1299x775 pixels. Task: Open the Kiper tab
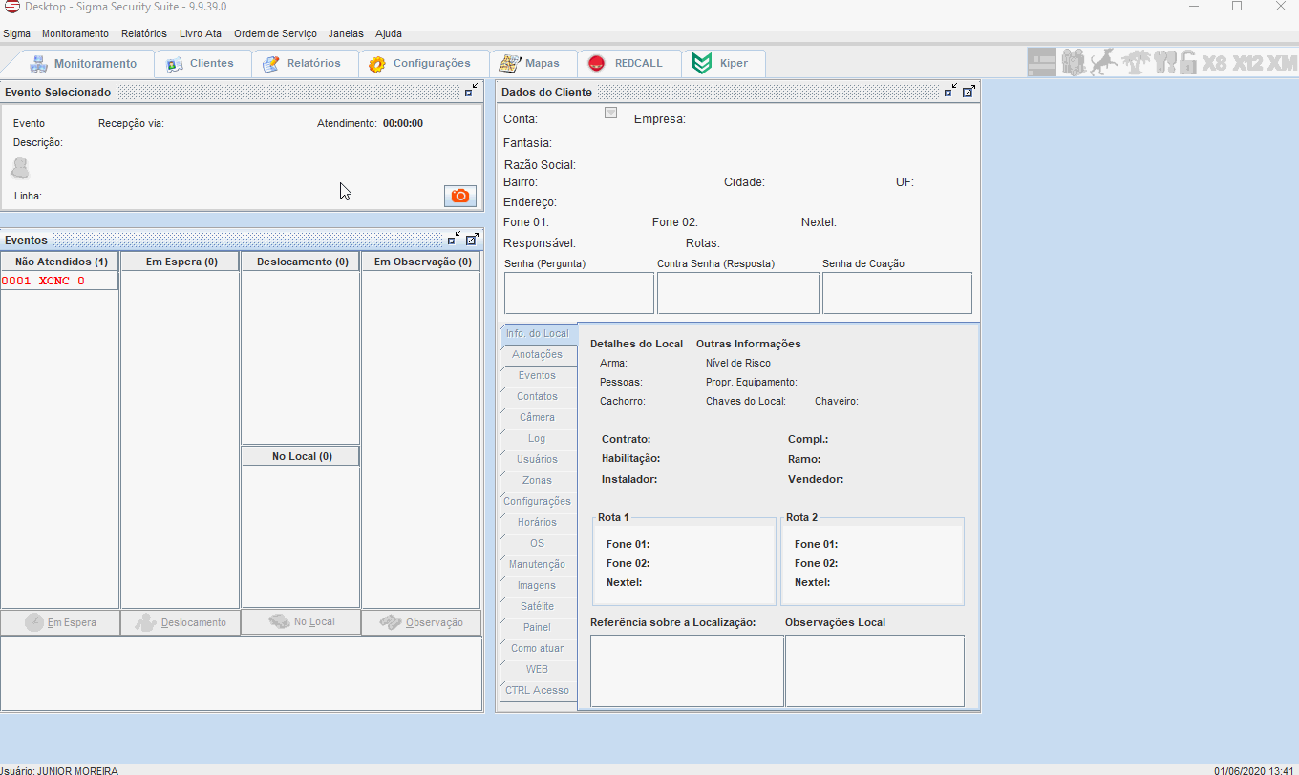tap(723, 64)
